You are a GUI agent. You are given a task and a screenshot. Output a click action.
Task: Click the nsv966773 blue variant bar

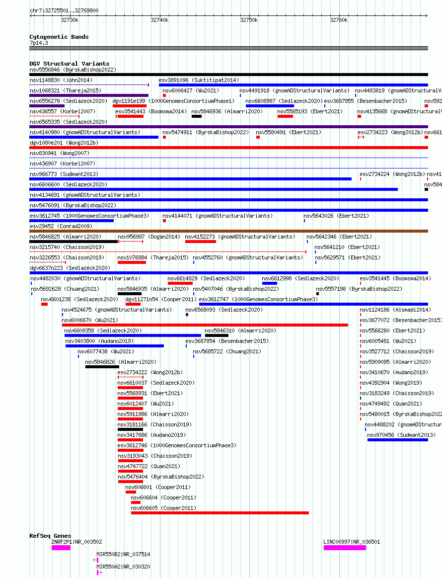tap(190, 179)
